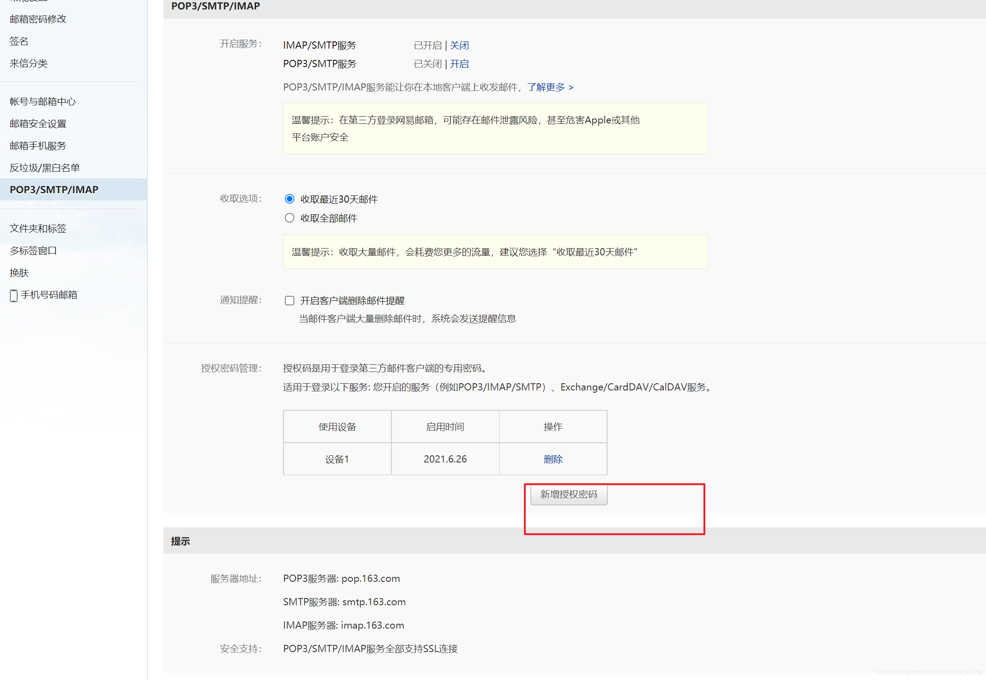Screen dimensions: 986x680
Task: Open 来信分类 settings
Action: (28, 63)
